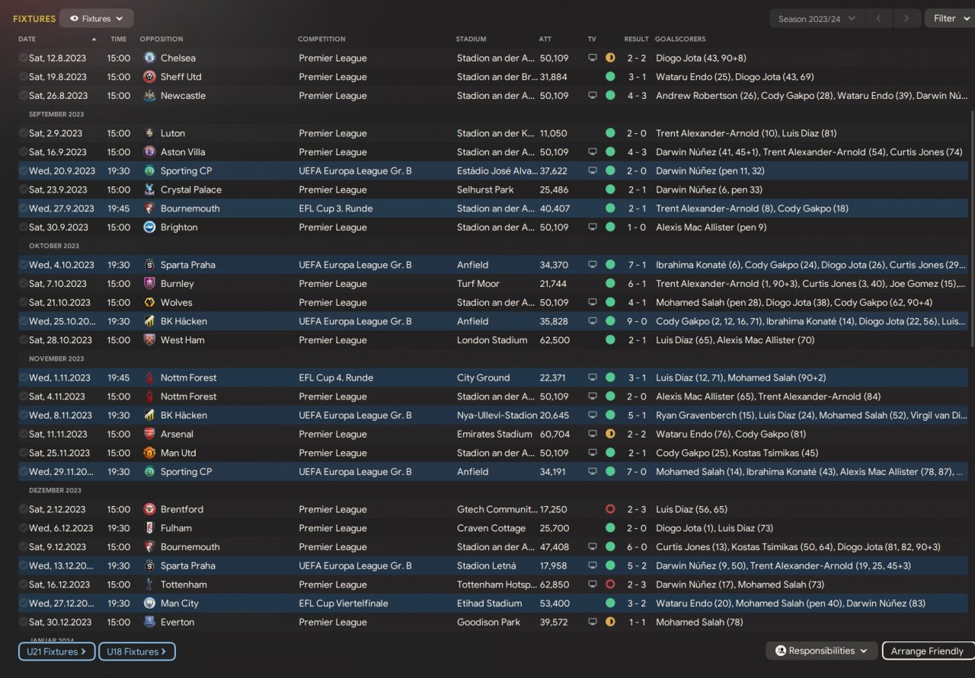The height and width of the screenshot is (678, 975).
Task: Open the Fixtures view dropdown
Action: coord(97,18)
